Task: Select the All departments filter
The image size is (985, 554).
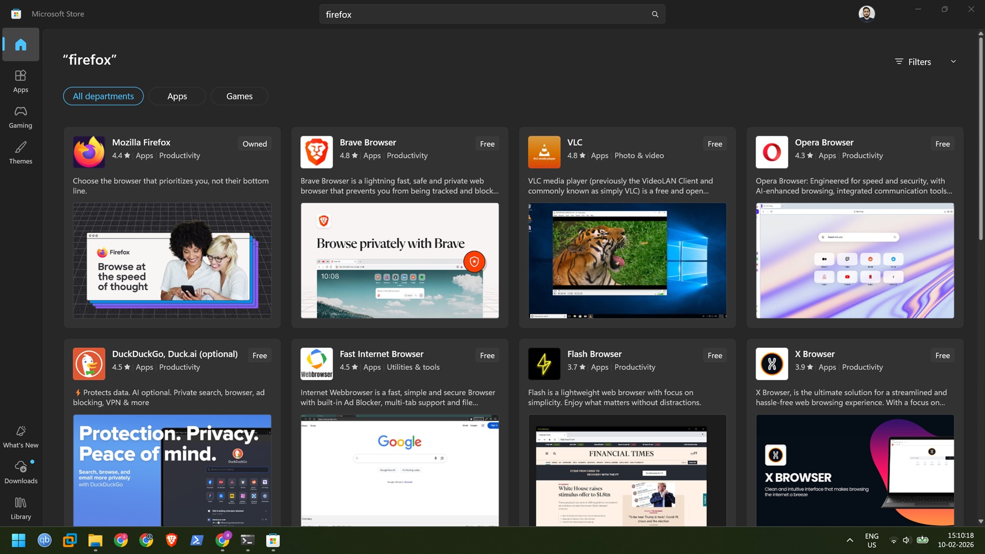Action: [x=103, y=96]
